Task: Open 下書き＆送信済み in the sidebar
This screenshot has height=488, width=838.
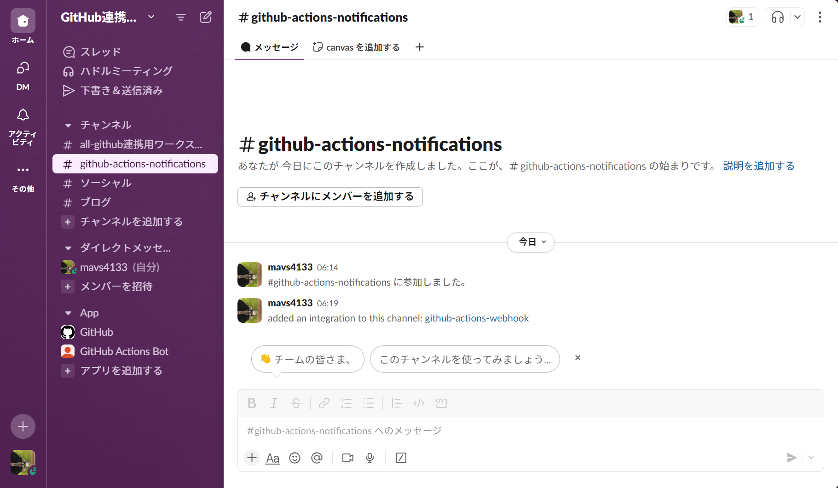Action: coord(135,91)
